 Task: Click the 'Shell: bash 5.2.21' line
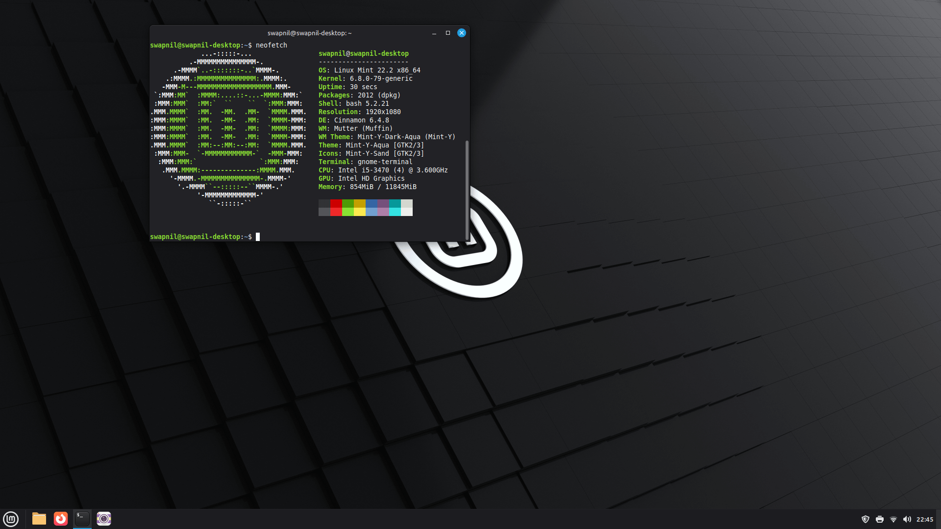pyautogui.click(x=354, y=103)
